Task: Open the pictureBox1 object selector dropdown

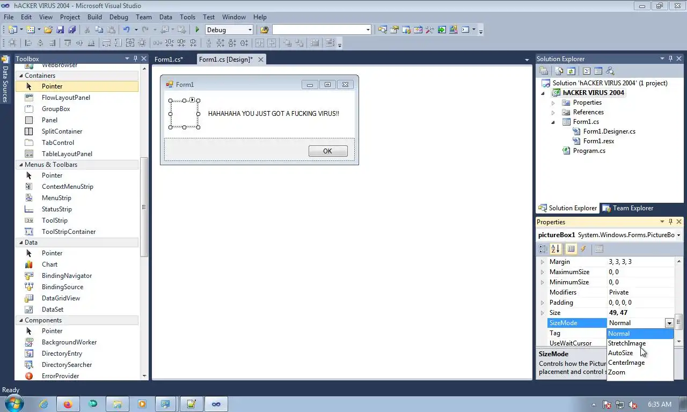Action: pyautogui.click(x=678, y=235)
